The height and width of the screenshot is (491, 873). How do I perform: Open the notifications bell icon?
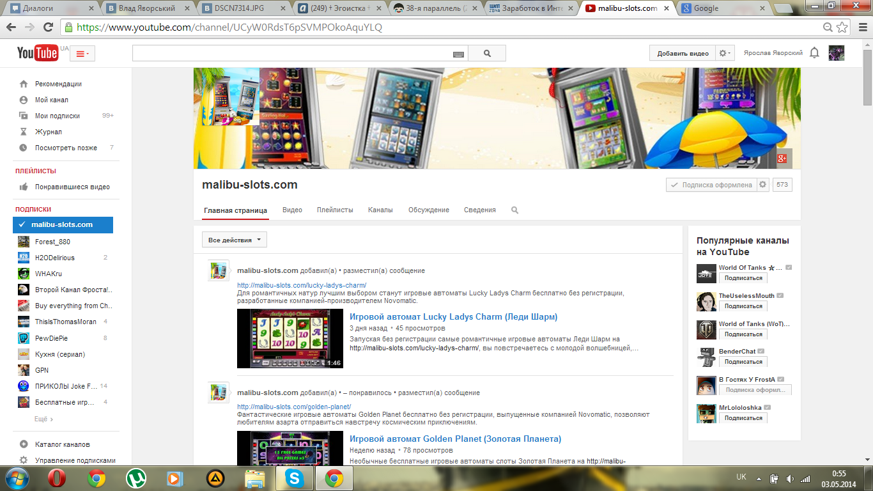tap(814, 53)
